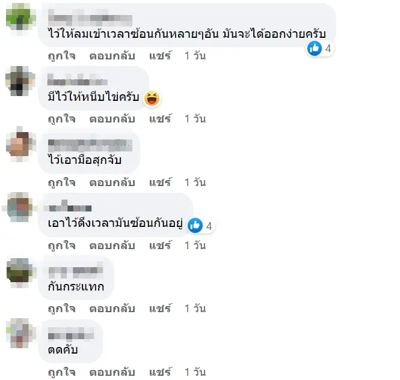Click ถูกใจ under the เอาไว้ดึงเวลามันซ้อนกันอยู่ comment
This screenshot has width=400, height=380.
click(62, 246)
